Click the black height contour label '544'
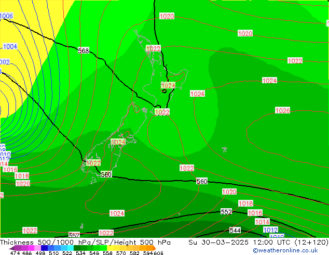The width and height of the screenshot is (329, 255). click(235, 231)
